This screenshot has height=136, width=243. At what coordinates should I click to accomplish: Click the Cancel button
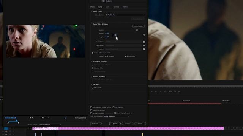pyautogui.click(x=140, y=124)
